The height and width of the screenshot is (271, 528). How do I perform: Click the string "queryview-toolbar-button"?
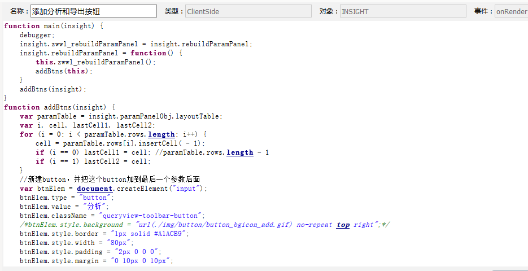(x=151, y=216)
